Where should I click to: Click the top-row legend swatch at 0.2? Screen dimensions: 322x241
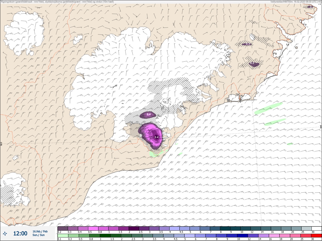pyautogui.click(x=63, y=228)
